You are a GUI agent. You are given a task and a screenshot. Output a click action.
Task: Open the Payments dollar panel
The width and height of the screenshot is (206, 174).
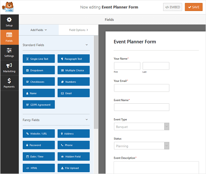click(x=9, y=83)
